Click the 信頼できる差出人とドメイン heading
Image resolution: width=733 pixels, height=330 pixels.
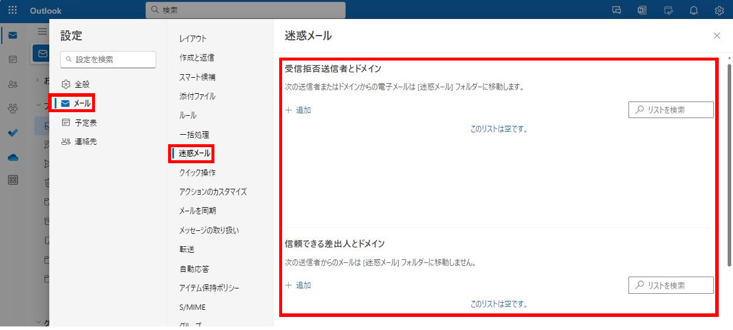click(x=334, y=244)
